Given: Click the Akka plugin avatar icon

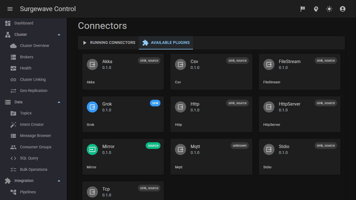Looking at the screenshot, I should 92,64.
